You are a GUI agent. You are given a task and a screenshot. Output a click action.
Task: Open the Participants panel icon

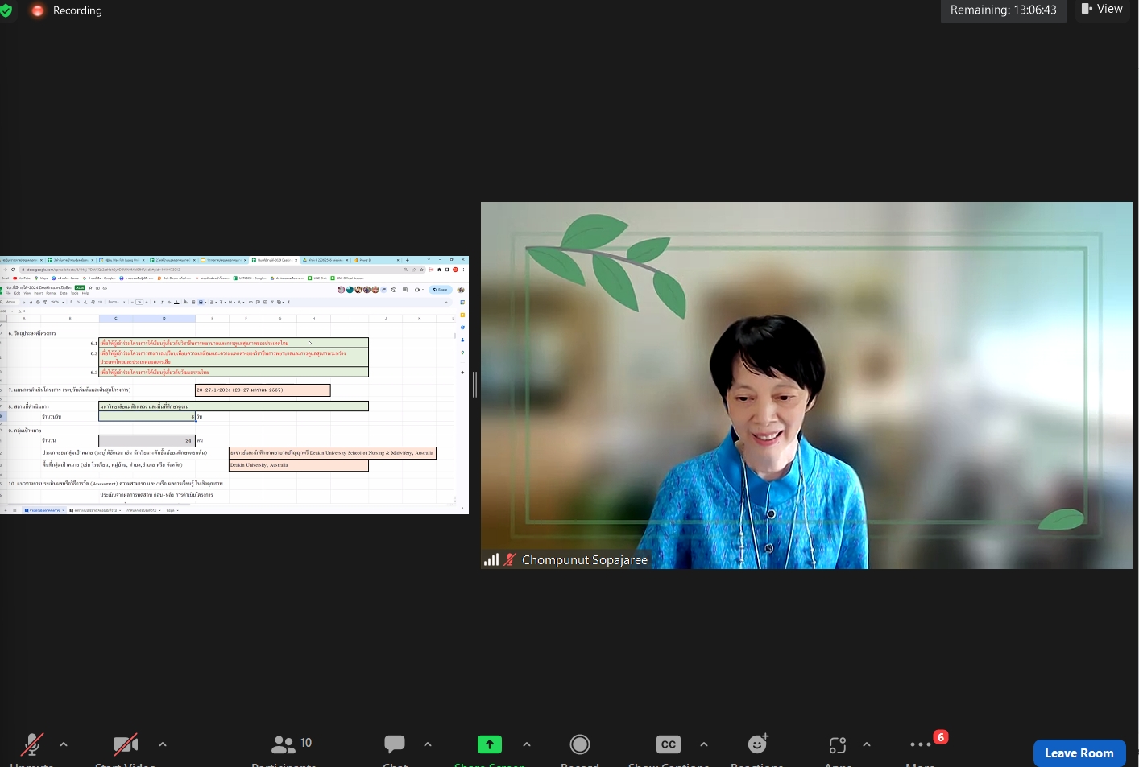pyautogui.click(x=284, y=744)
